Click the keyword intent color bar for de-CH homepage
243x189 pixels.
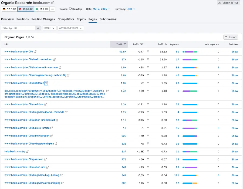click(x=190, y=52)
